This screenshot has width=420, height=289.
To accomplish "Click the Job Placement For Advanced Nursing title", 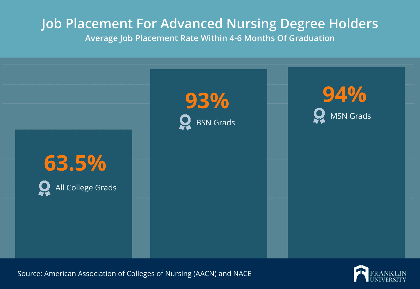I will pyautogui.click(x=210, y=24).
